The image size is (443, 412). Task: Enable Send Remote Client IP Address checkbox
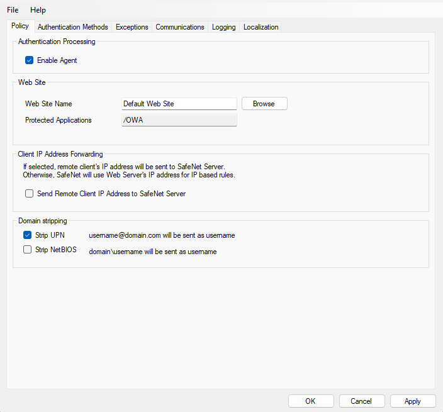pos(30,194)
